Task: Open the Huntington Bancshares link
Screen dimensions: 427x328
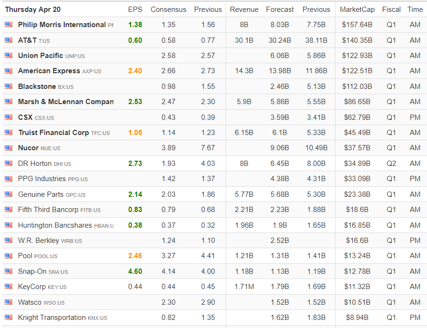Action: [55, 225]
